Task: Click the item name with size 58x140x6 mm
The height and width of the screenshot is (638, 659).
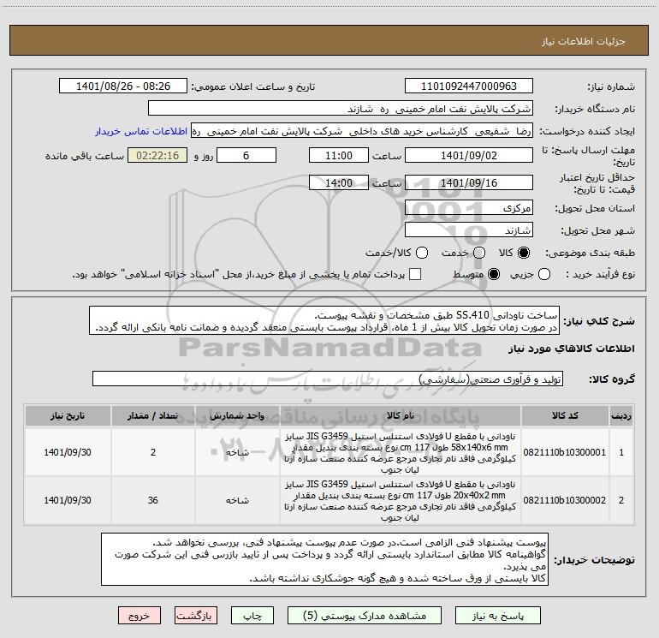Action: tap(401, 452)
